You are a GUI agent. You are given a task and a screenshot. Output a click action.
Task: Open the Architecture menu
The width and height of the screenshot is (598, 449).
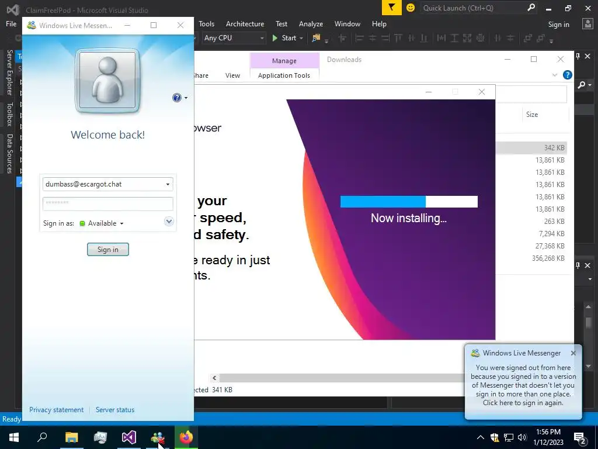pos(245,23)
